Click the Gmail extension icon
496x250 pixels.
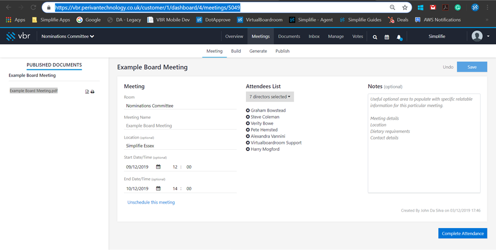click(x=433, y=7)
